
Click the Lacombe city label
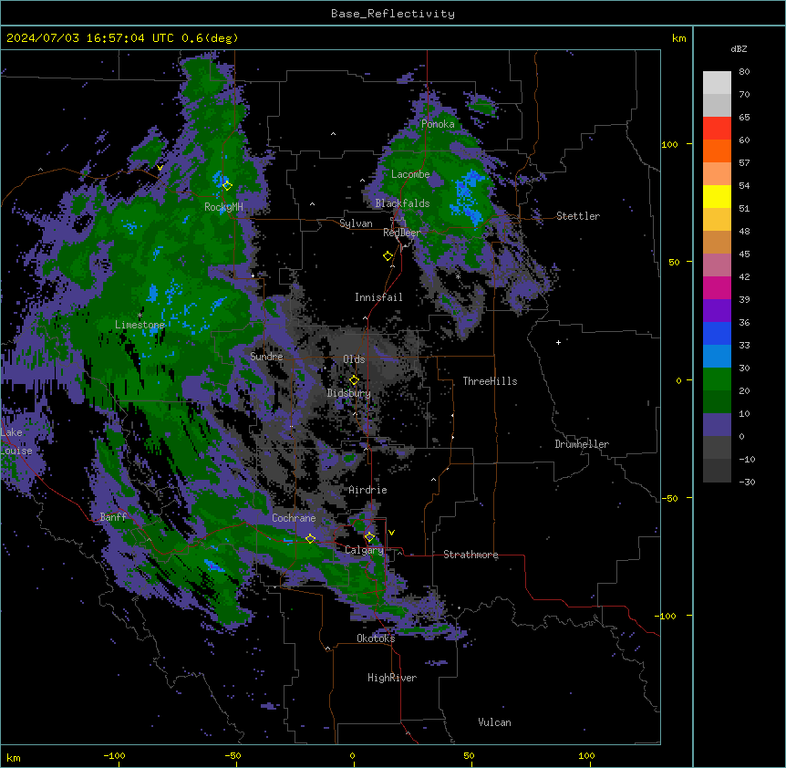(x=410, y=174)
